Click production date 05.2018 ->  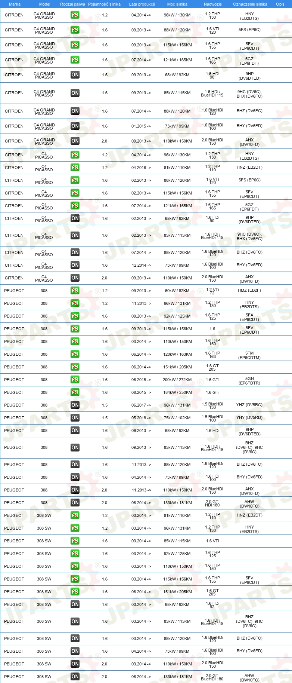141,418
